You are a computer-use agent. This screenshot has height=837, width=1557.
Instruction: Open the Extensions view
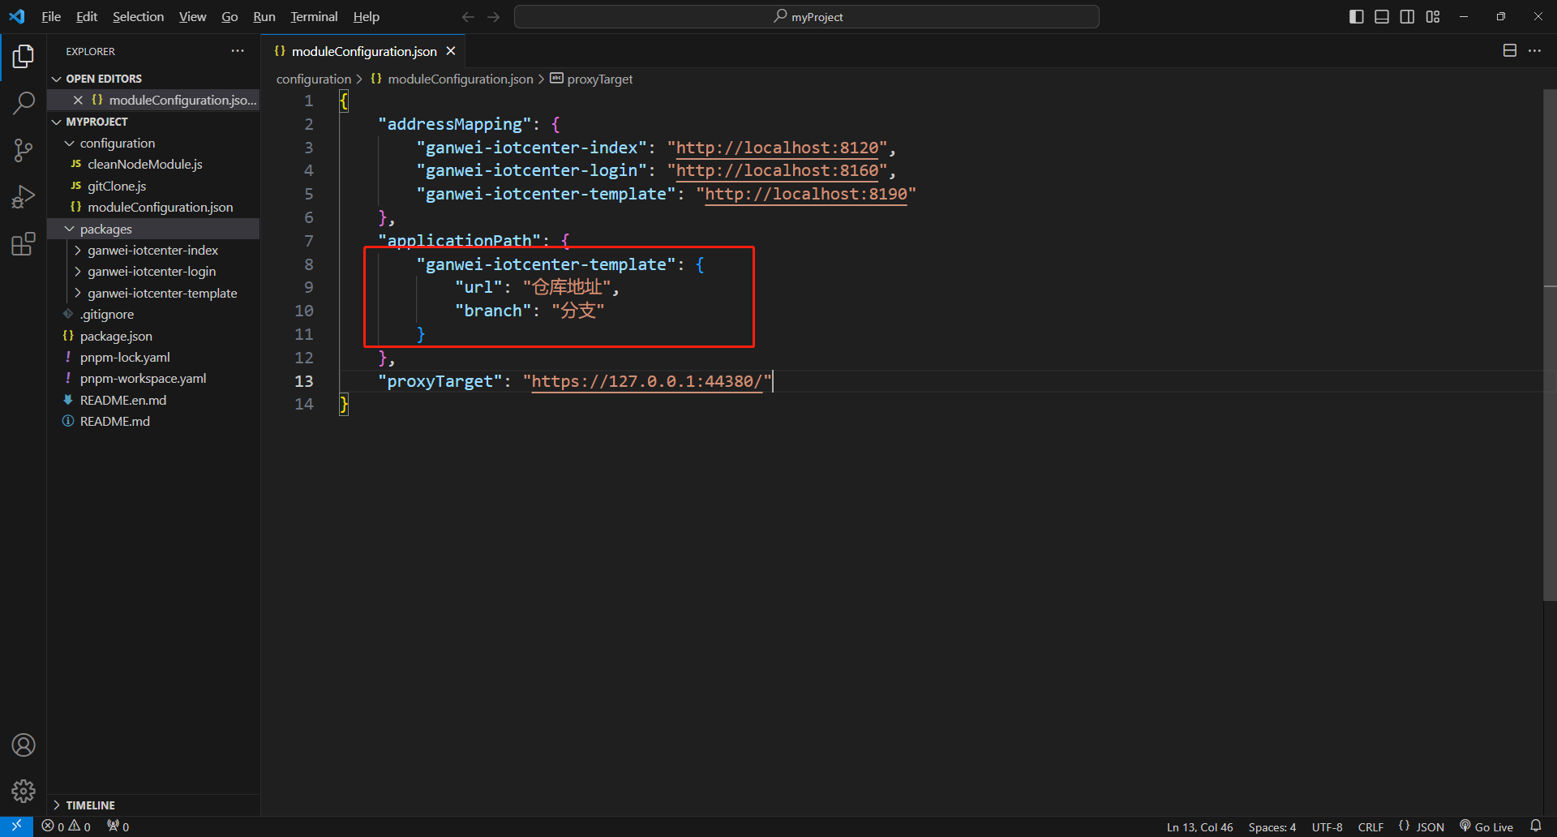tap(24, 244)
